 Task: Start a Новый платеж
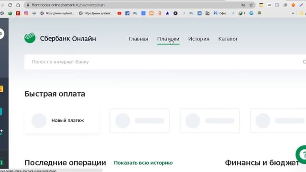(x=62, y=120)
